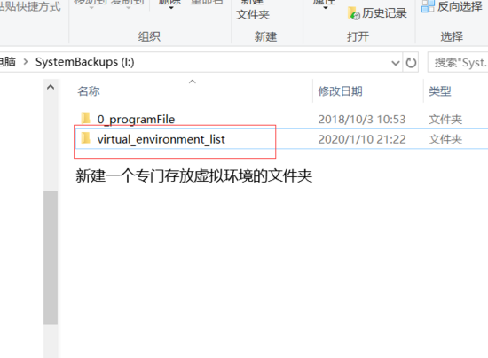Select the 0_programFile folder icon

click(x=85, y=119)
